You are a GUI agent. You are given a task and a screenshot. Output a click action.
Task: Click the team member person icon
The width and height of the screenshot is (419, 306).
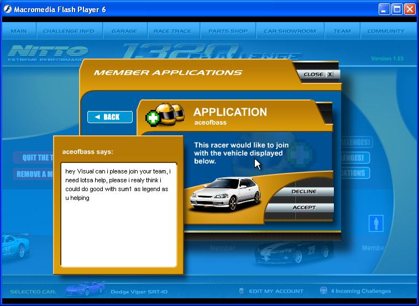(x=376, y=223)
